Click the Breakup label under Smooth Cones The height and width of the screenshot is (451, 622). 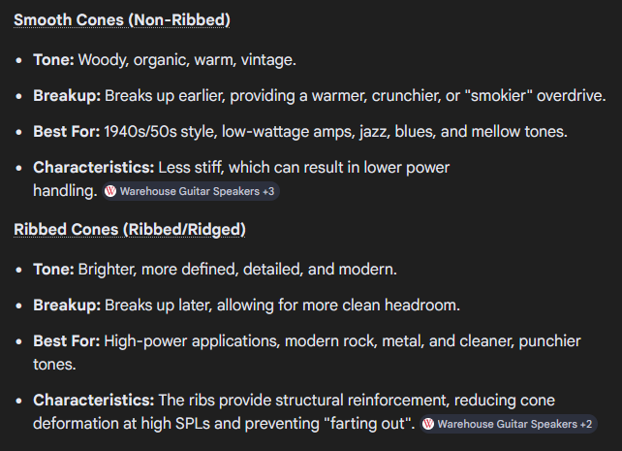click(67, 96)
